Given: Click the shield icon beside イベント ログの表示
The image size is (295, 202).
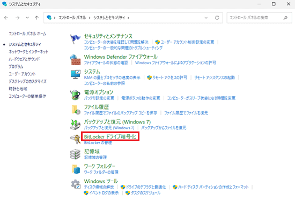Looking at the screenshot, I should pyautogui.click(x=86, y=193).
